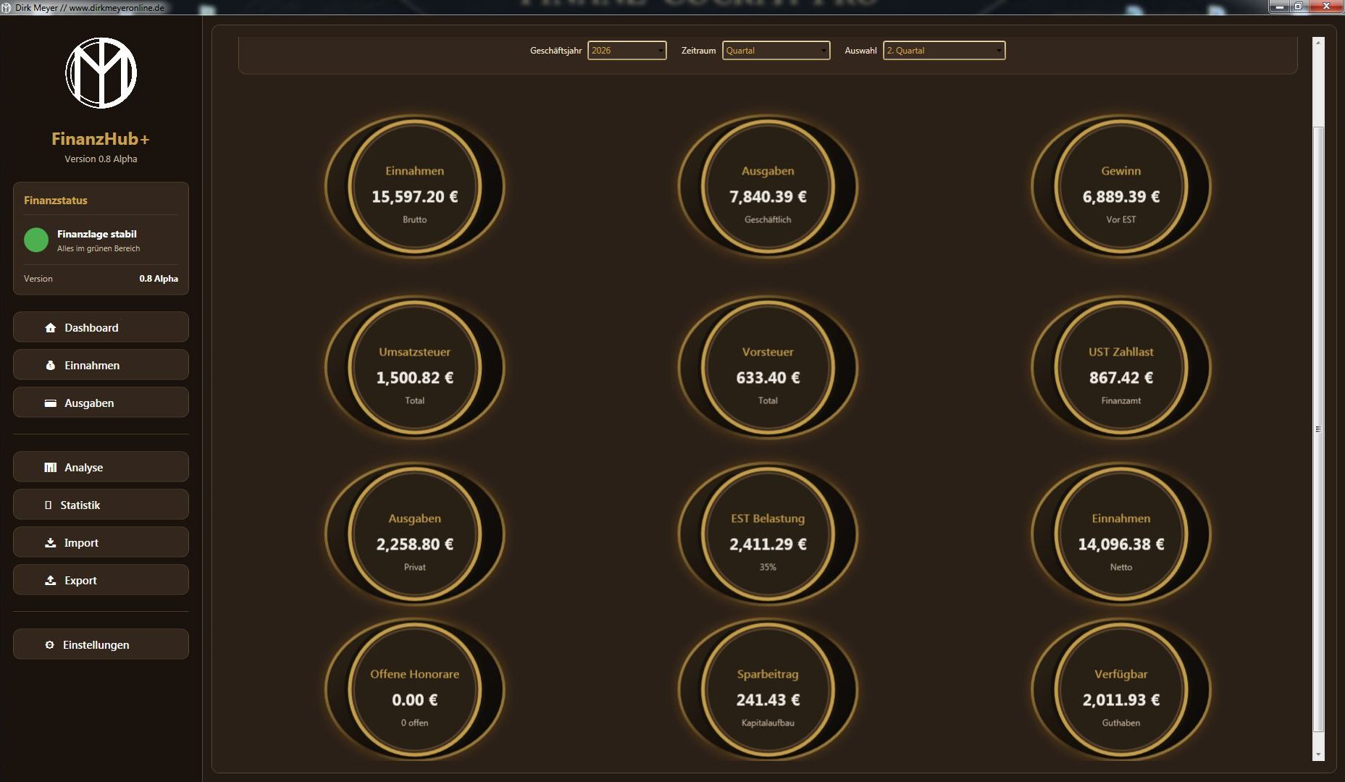
Task: Open the Einnahmen section
Action: click(101, 365)
